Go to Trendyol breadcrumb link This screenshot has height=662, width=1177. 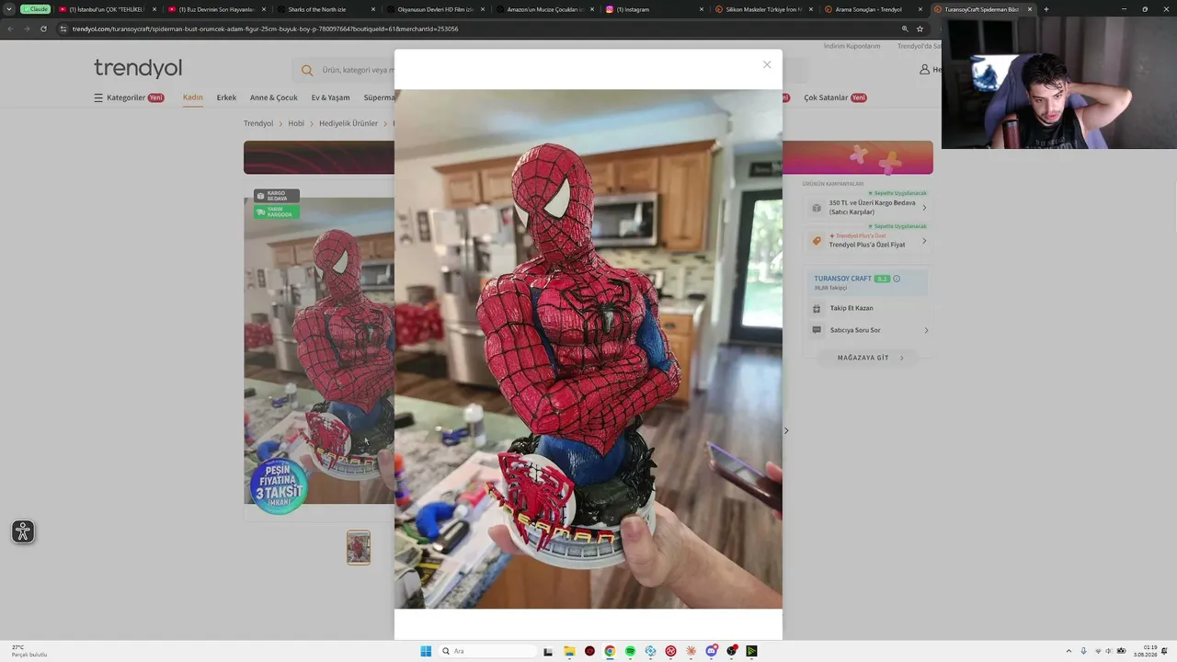click(258, 123)
